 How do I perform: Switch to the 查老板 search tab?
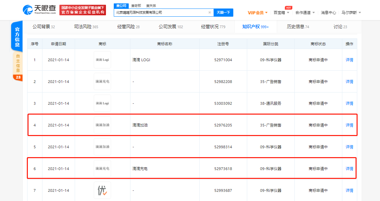(x=136, y=5)
